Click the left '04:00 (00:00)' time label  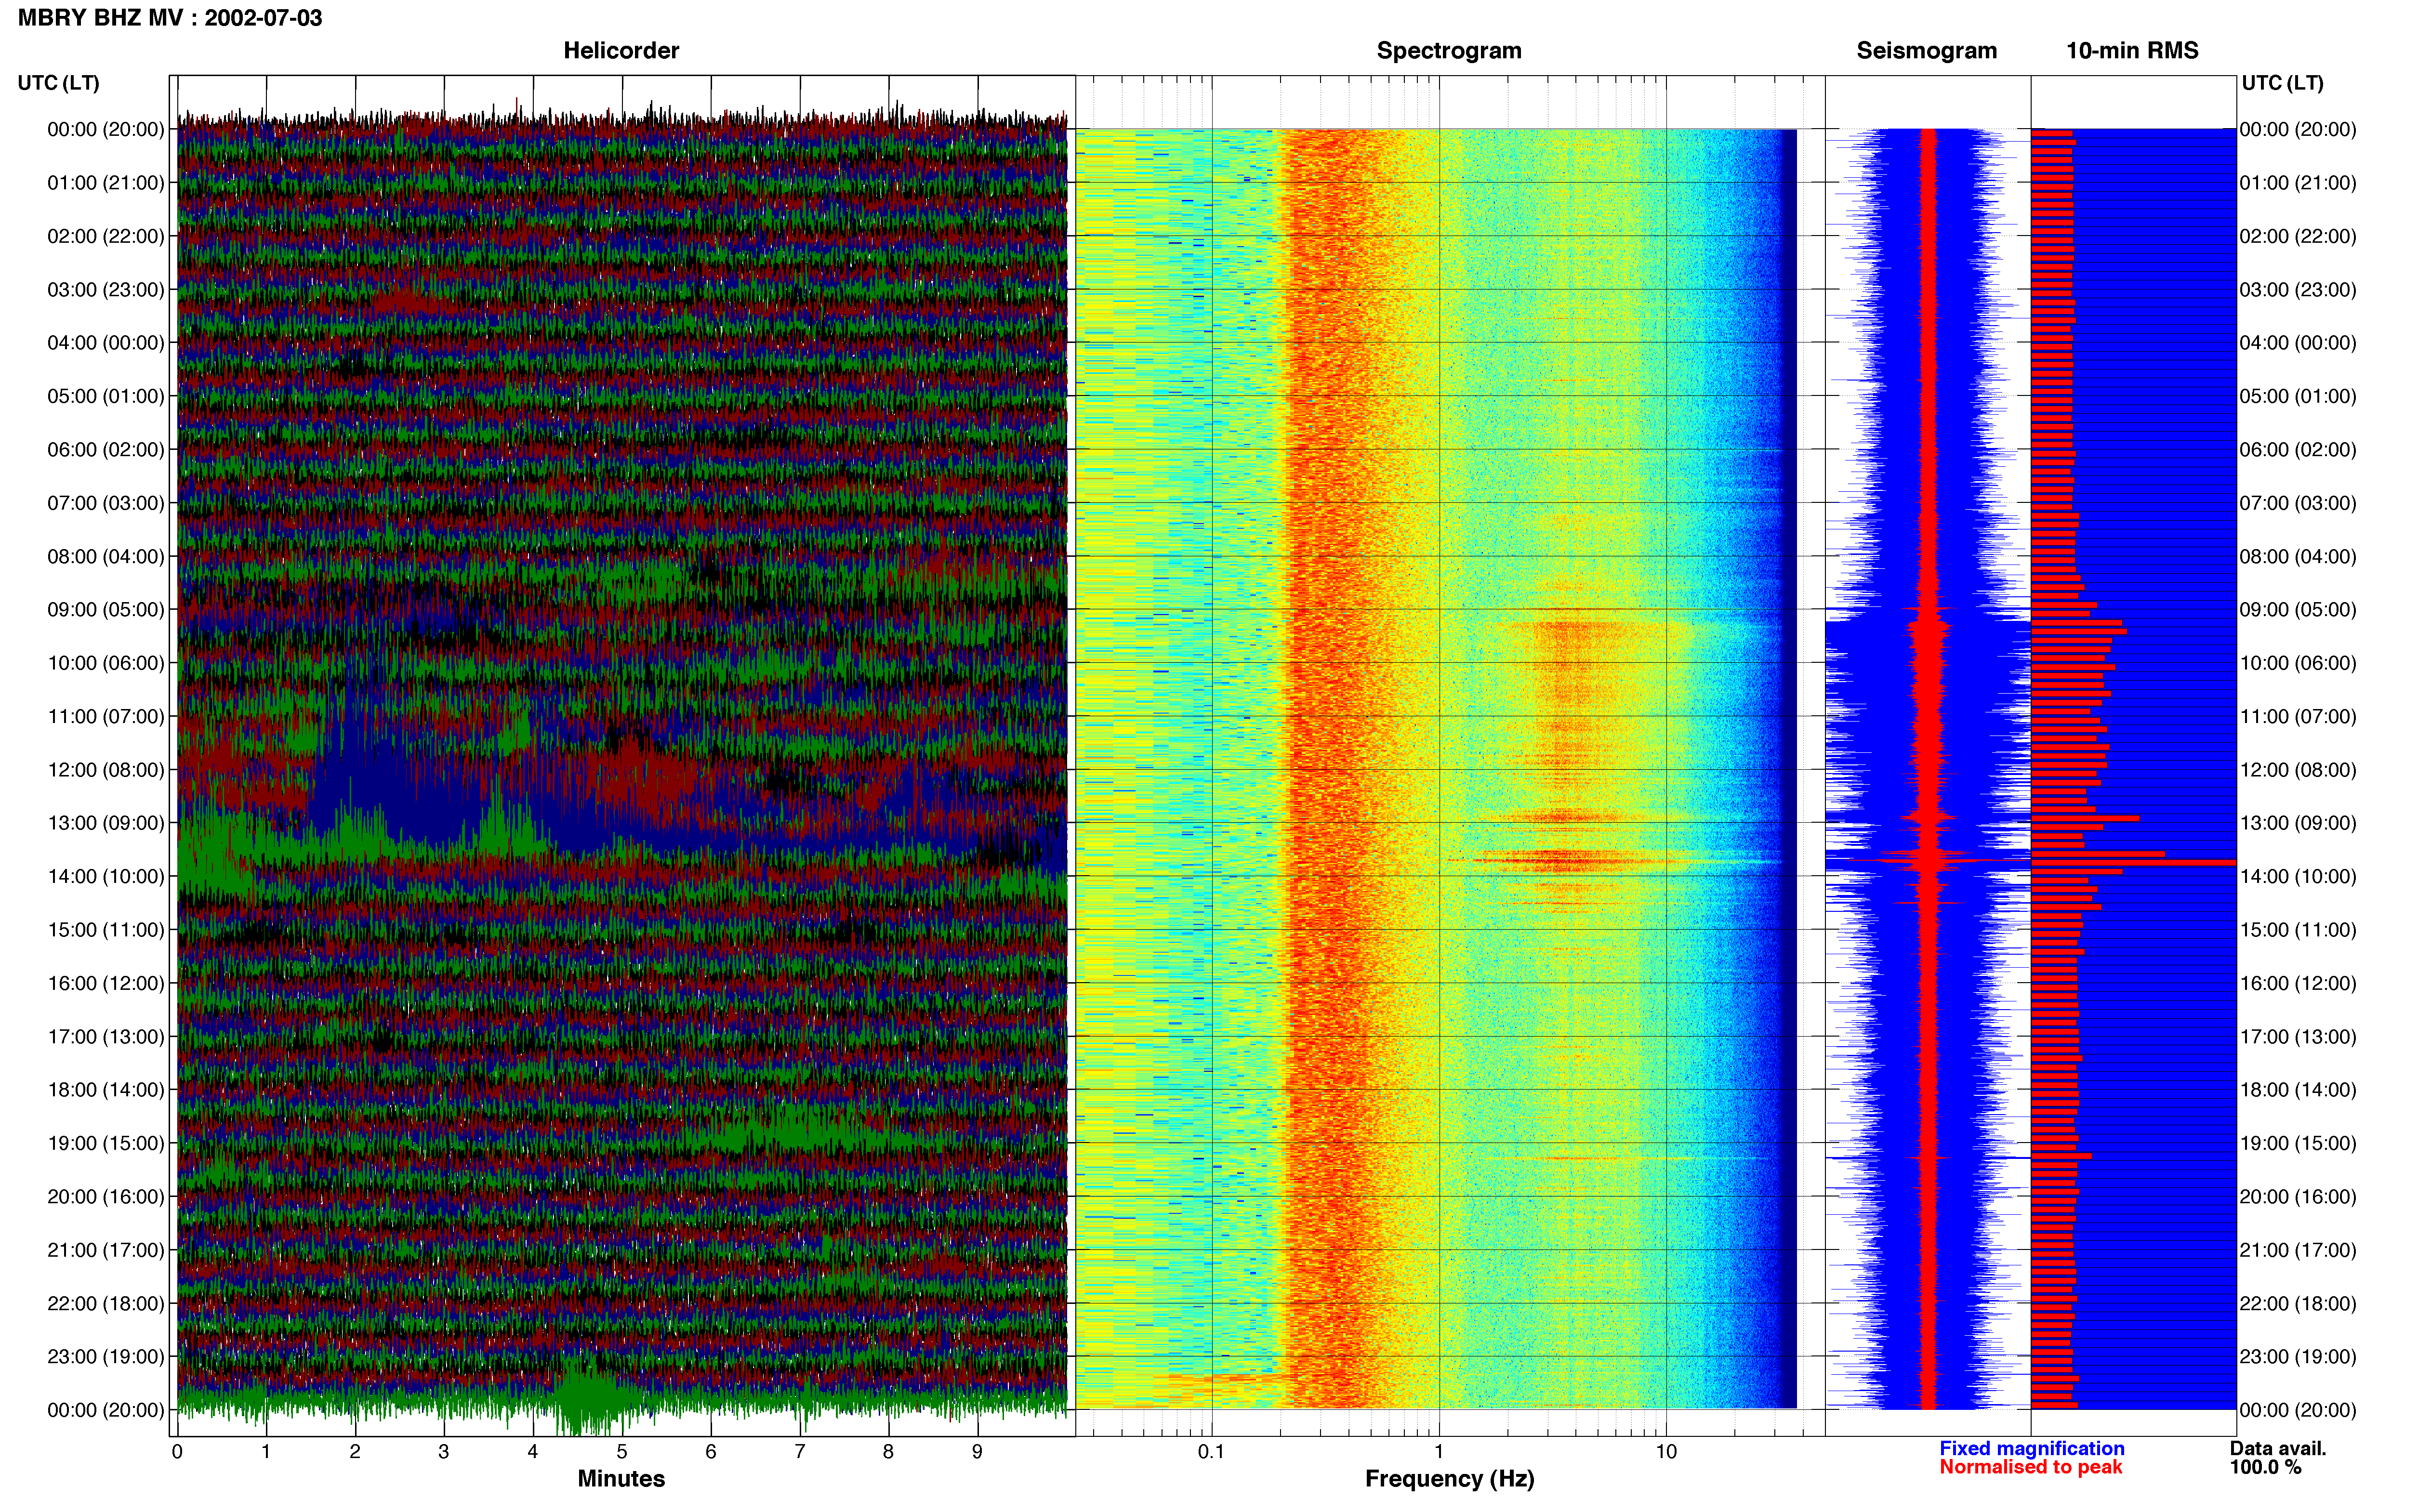[105, 342]
